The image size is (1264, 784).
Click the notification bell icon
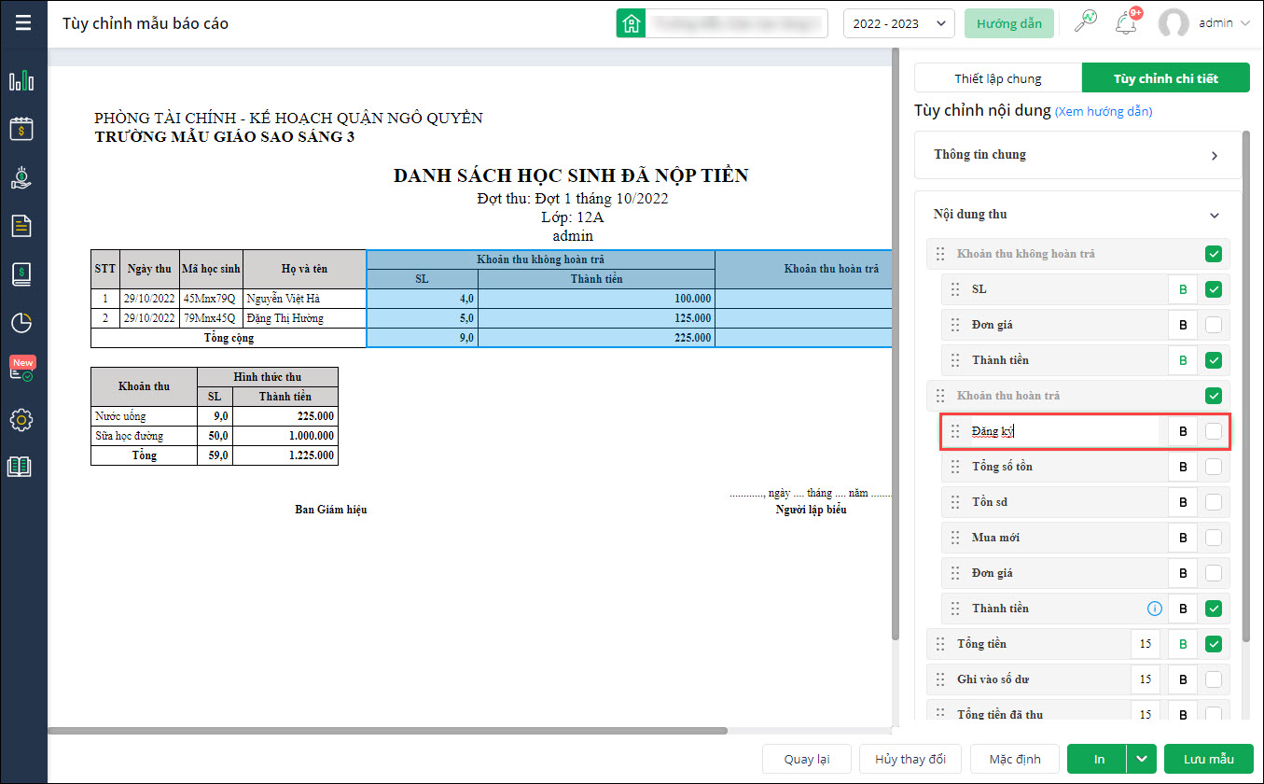coord(1126,23)
